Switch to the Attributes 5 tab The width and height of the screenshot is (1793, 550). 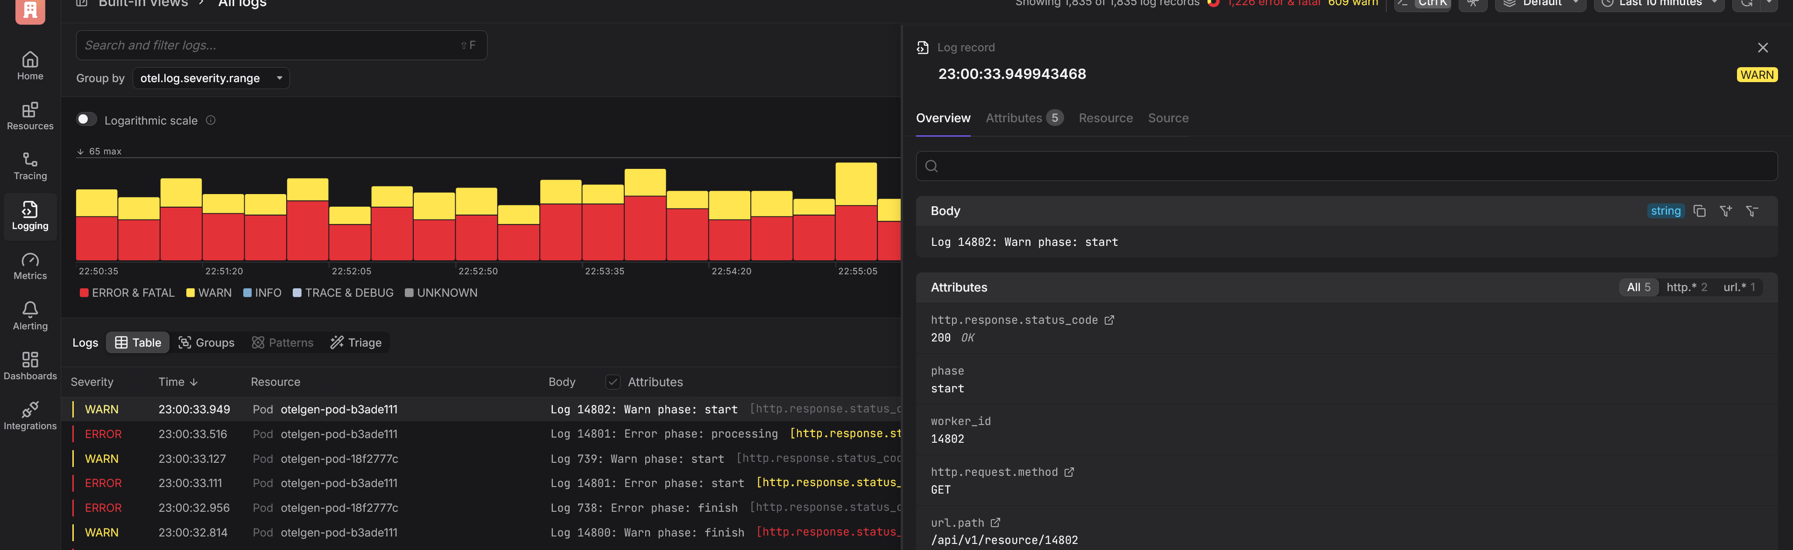[x=1024, y=118]
